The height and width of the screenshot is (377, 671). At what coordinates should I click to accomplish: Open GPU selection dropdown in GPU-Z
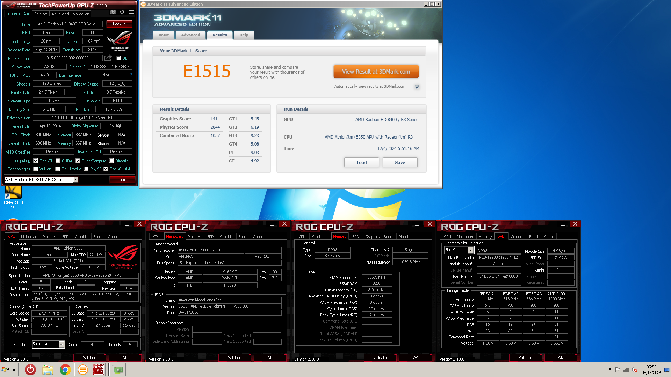pyautogui.click(x=75, y=179)
